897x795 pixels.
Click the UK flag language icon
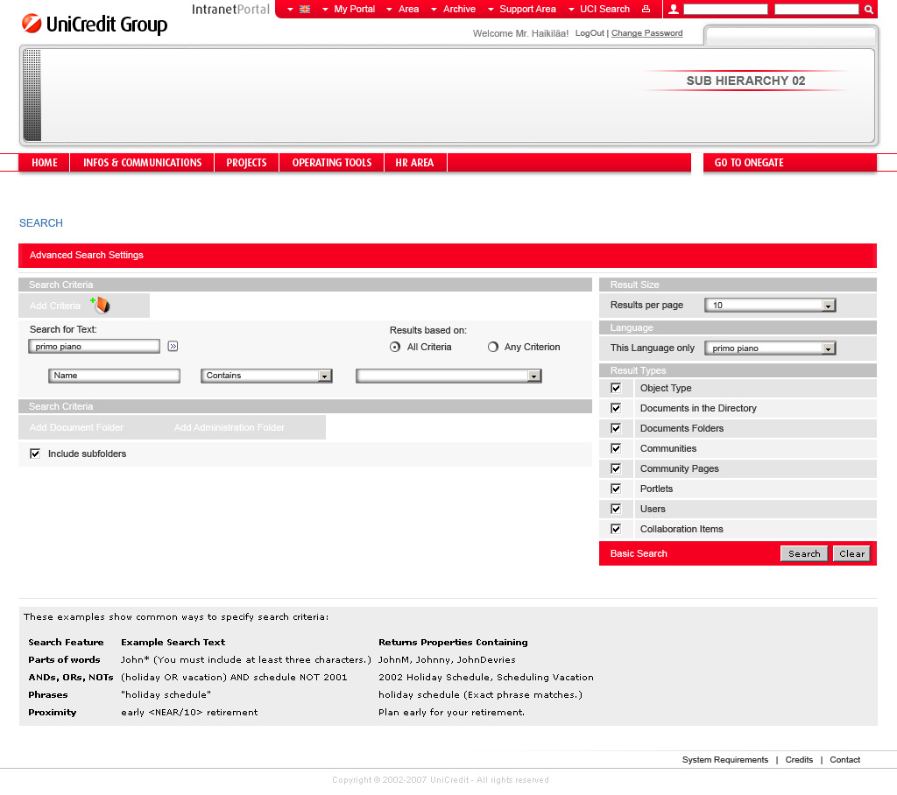point(305,9)
